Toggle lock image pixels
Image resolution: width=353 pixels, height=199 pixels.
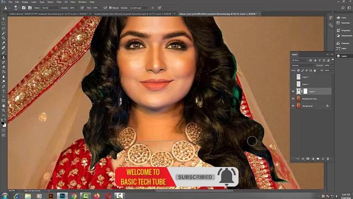[x=302, y=70]
